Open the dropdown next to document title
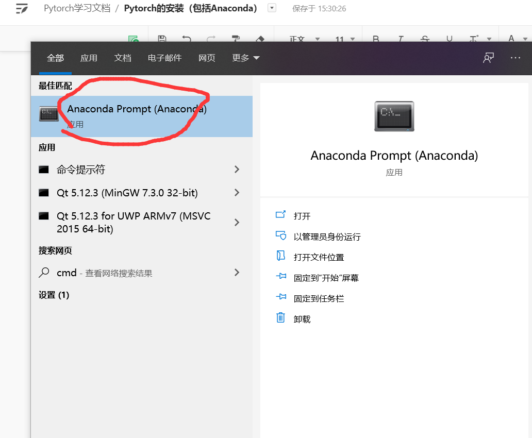Image resolution: width=532 pixels, height=438 pixels. click(x=272, y=8)
